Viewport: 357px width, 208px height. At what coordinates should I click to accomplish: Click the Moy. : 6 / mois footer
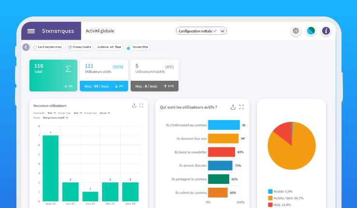point(154,86)
